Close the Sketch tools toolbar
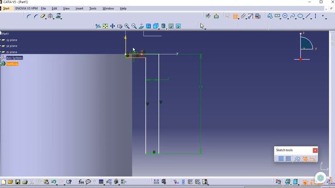The image size is (335, 188). tap(315, 150)
